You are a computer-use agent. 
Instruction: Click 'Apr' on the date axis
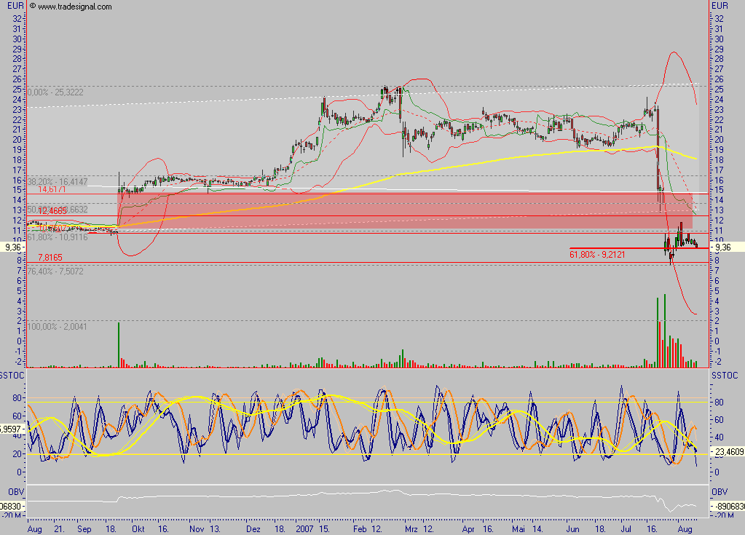click(468, 529)
